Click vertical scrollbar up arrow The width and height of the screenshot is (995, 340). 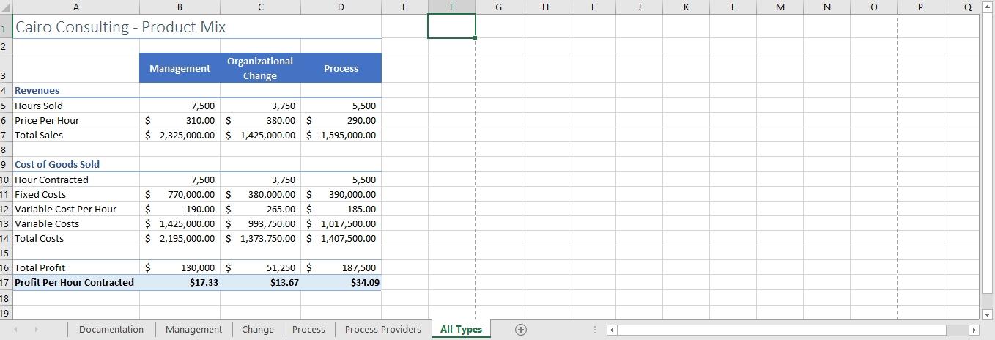point(988,7)
